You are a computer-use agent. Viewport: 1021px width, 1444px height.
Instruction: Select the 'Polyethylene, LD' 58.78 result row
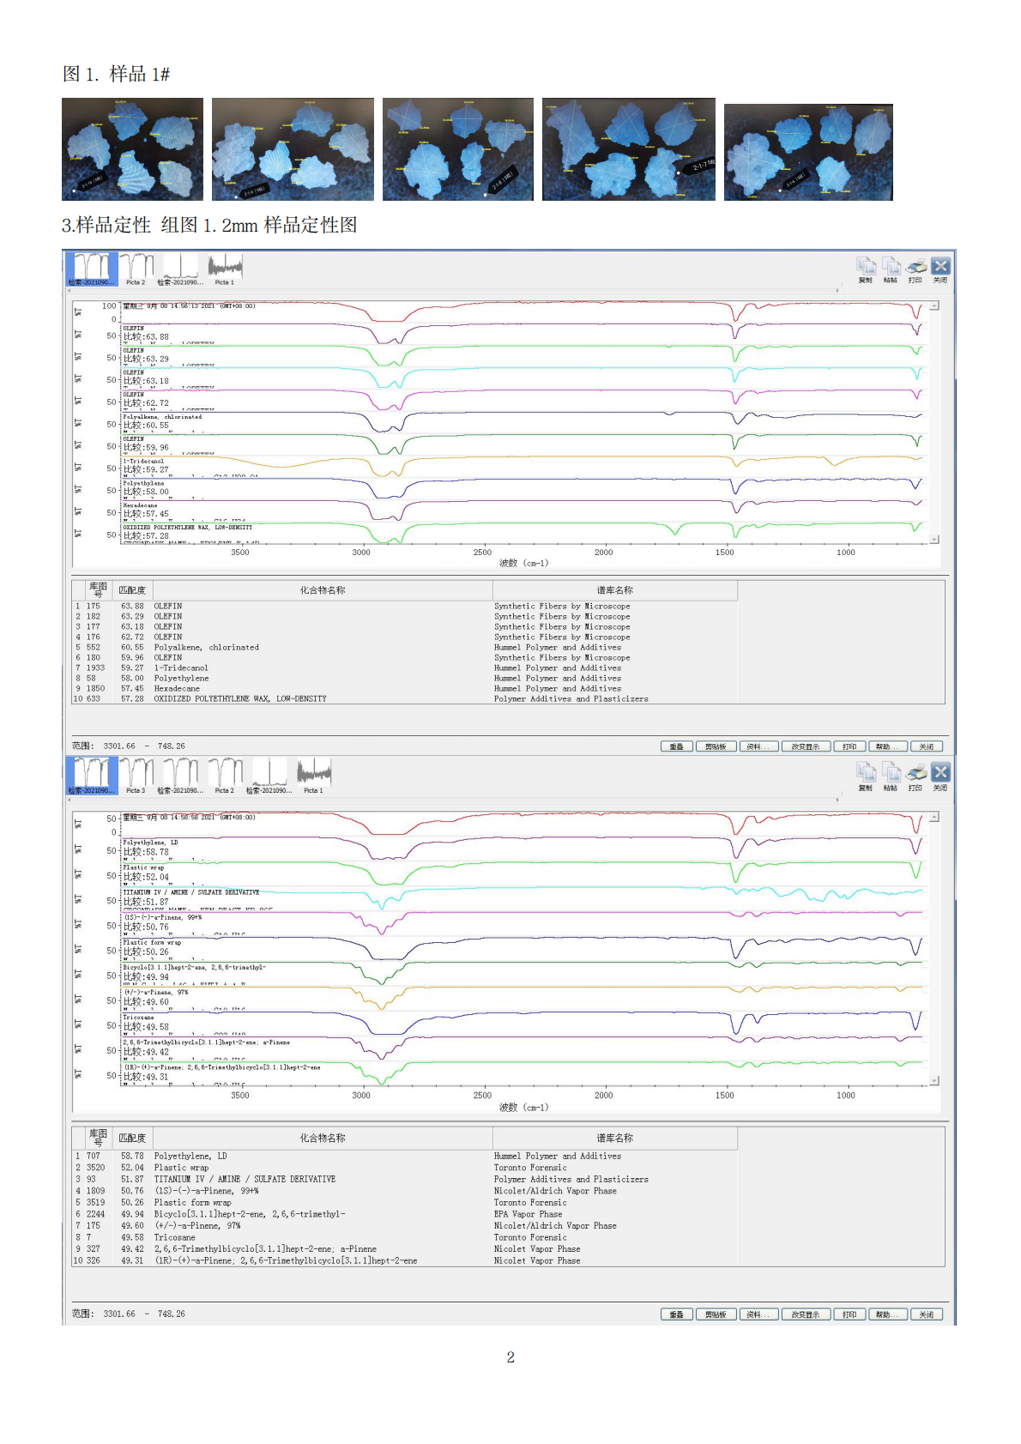(403, 1157)
